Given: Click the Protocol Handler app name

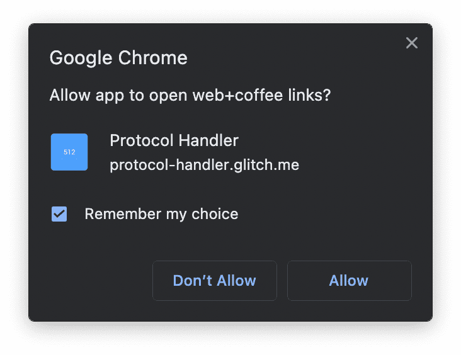Looking at the screenshot, I should pyautogui.click(x=174, y=140).
